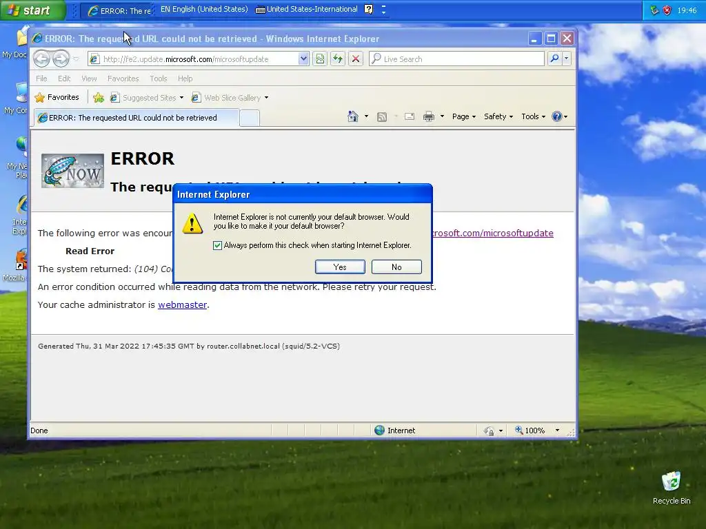Select the My Documents desktop icon
Screen dimensions: 706x529
pos(14,43)
